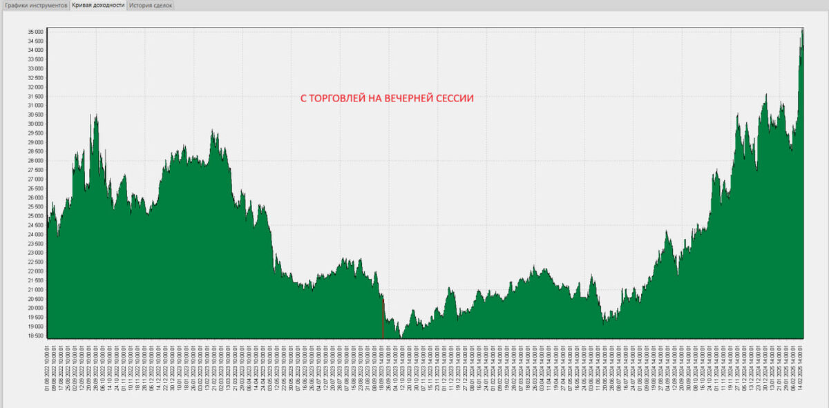Click the 32 000 axis value
829x408 pixels.
(x=35, y=87)
